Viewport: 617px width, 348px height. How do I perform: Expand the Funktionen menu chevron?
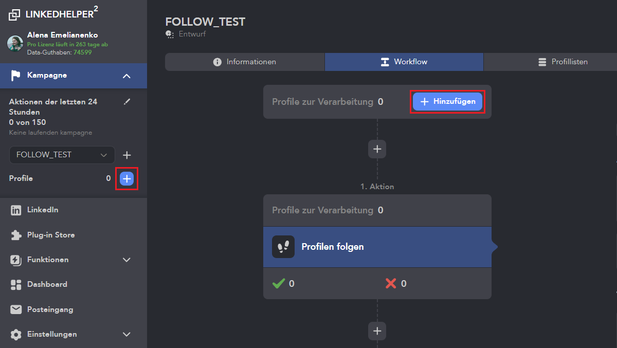coord(126,260)
